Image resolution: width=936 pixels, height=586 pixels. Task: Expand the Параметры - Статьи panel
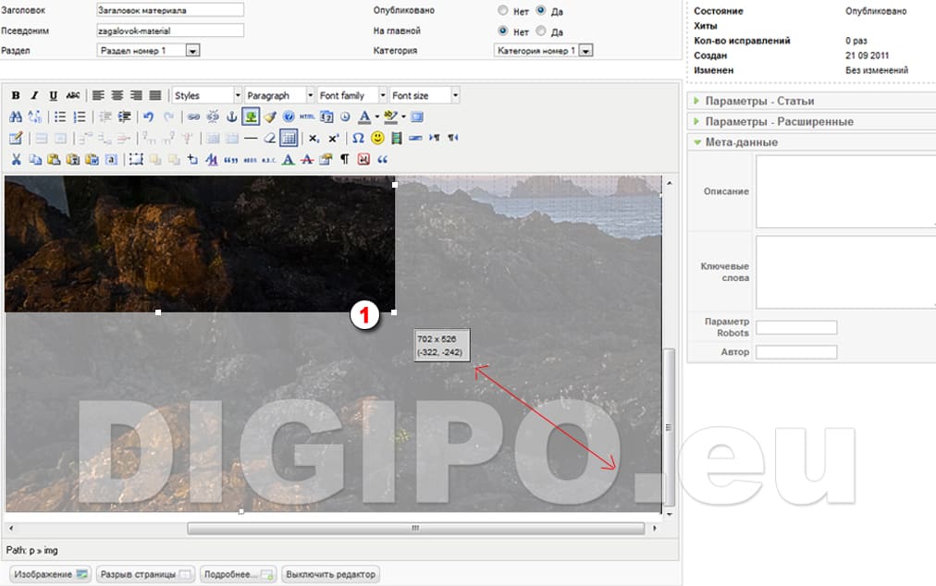(759, 101)
